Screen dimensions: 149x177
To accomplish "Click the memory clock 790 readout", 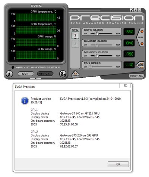I will point(129,54).
